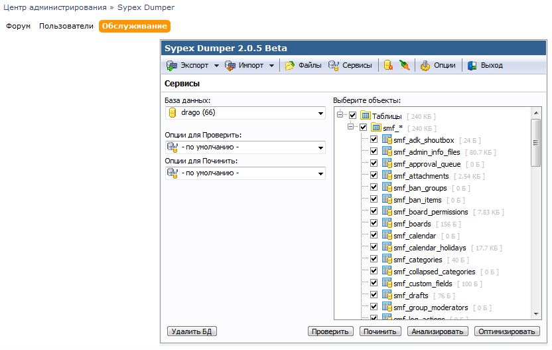
Task: Click the connector plug icon in toolbar
Action: (x=404, y=66)
